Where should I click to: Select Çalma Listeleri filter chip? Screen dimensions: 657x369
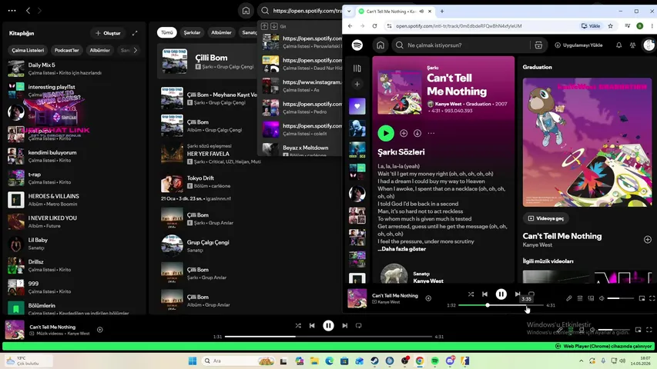click(28, 50)
